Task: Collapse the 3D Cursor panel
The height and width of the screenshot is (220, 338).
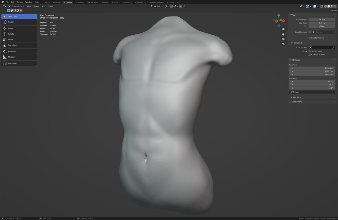Action: [x=290, y=60]
